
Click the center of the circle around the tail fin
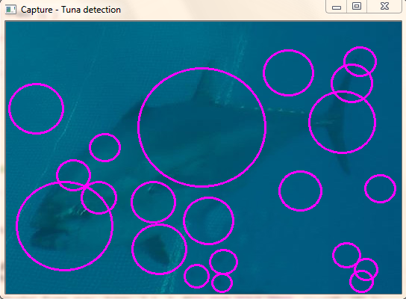(x=342, y=122)
